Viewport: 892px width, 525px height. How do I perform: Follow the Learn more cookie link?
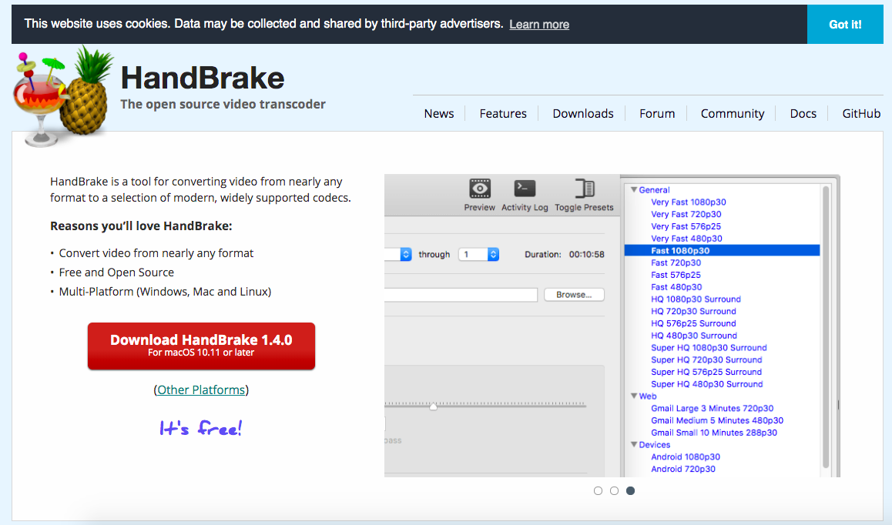point(539,25)
